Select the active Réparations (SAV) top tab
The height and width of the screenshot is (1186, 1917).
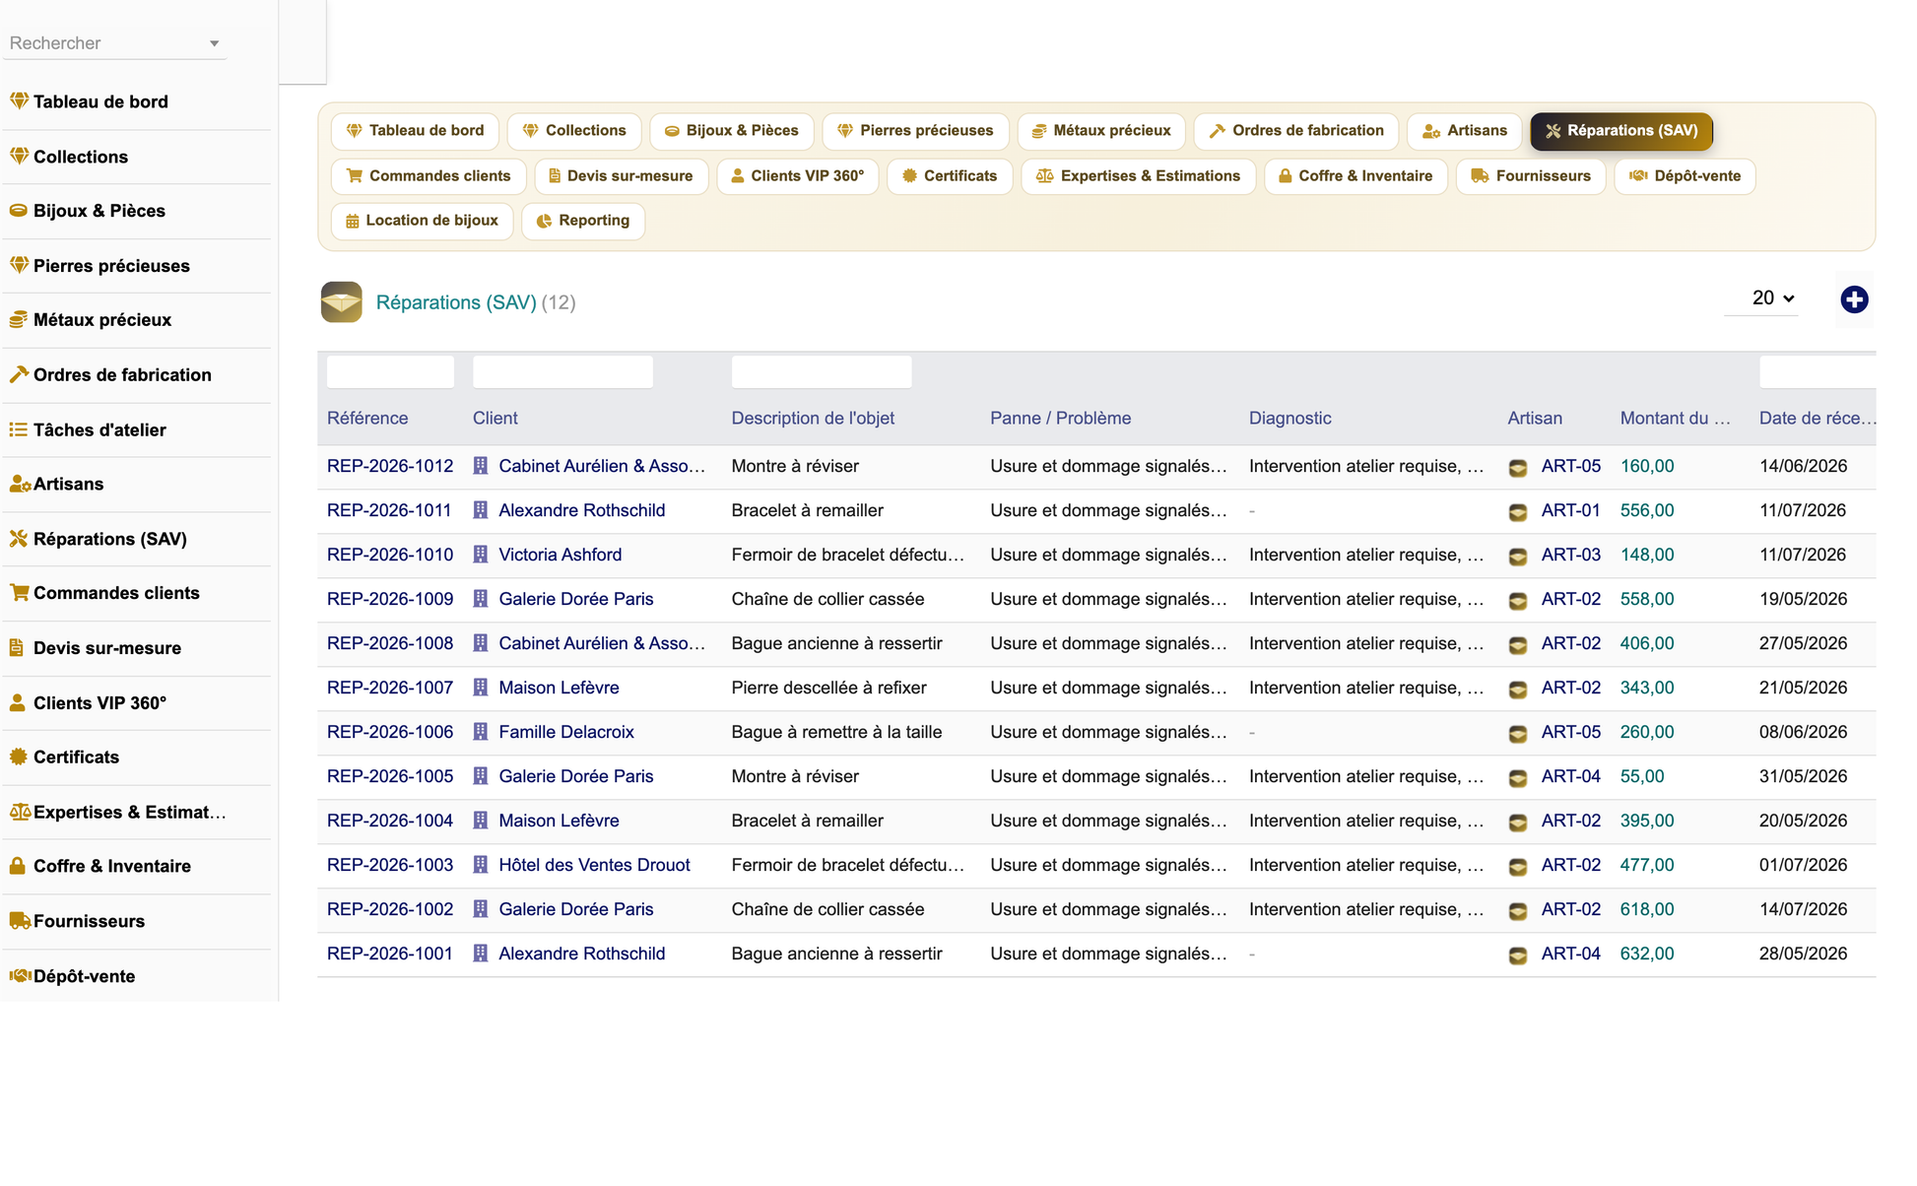coord(1621,130)
